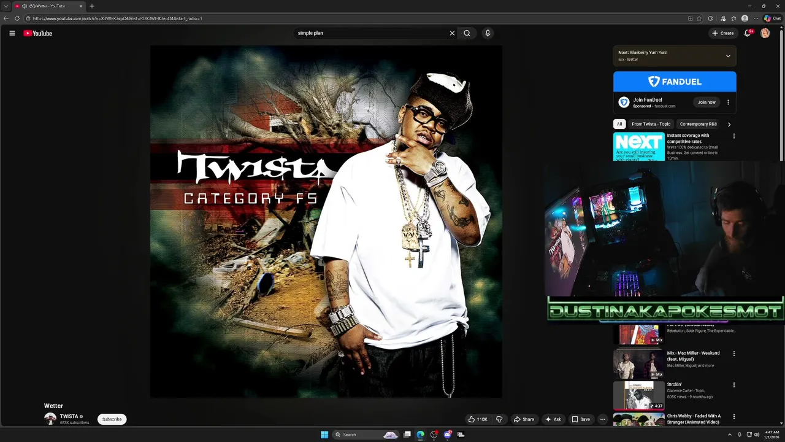Open browser profile avatar
The width and height of the screenshot is (785, 442).
tap(745, 18)
